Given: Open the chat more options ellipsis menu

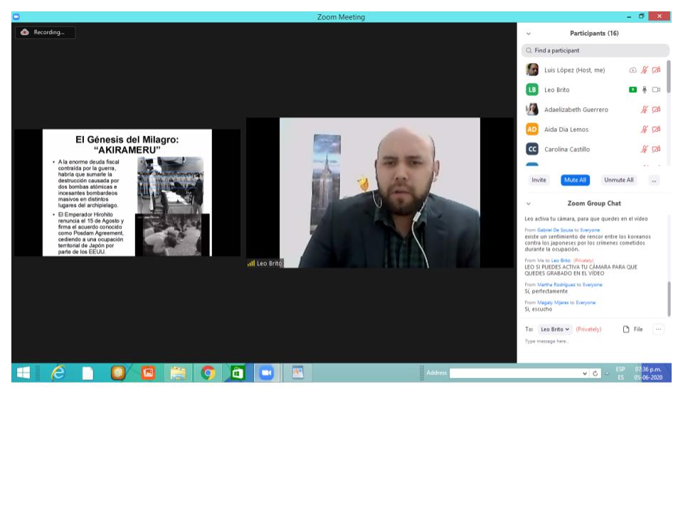Looking at the screenshot, I should (658, 329).
